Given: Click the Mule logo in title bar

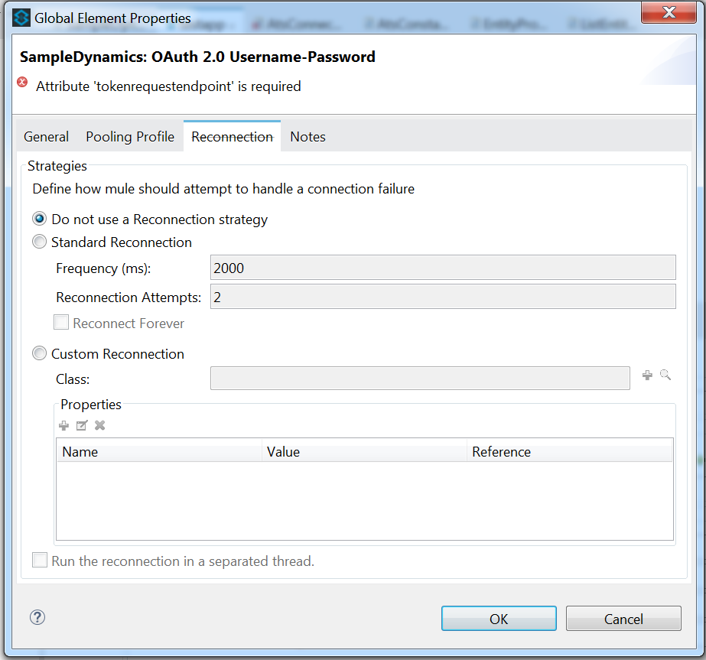Looking at the screenshot, I should point(21,18).
